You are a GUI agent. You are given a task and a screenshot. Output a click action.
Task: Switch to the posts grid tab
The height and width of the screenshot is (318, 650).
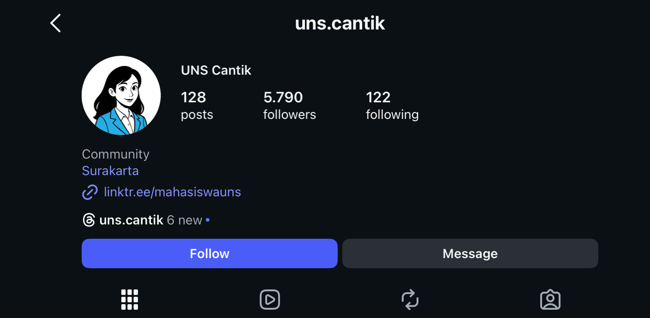130,300
